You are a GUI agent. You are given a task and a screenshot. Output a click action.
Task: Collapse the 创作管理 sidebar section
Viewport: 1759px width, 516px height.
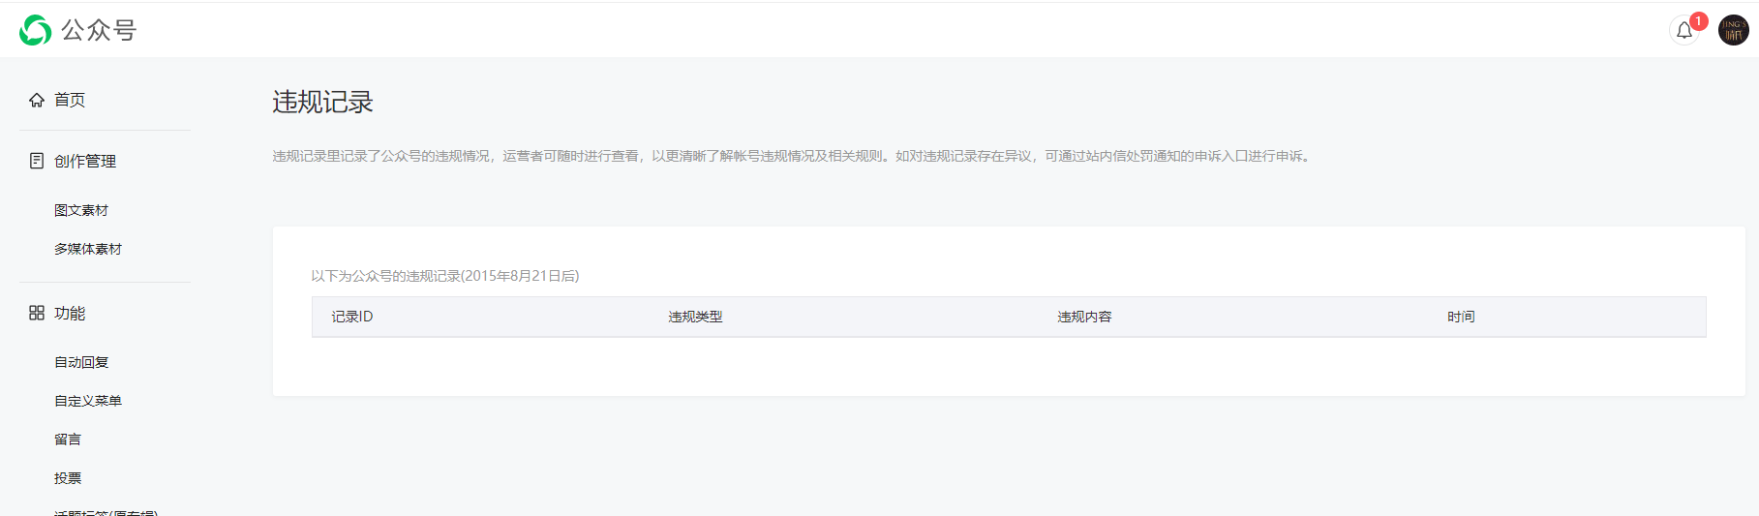(85, 161)
